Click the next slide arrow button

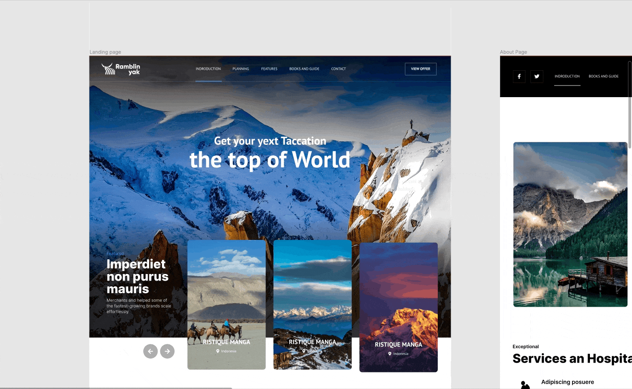pyautogui.click(x=167, y=351)
